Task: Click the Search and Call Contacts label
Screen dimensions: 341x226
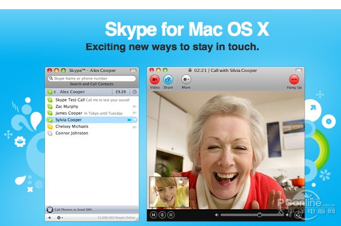Action: tap(92, 84)
